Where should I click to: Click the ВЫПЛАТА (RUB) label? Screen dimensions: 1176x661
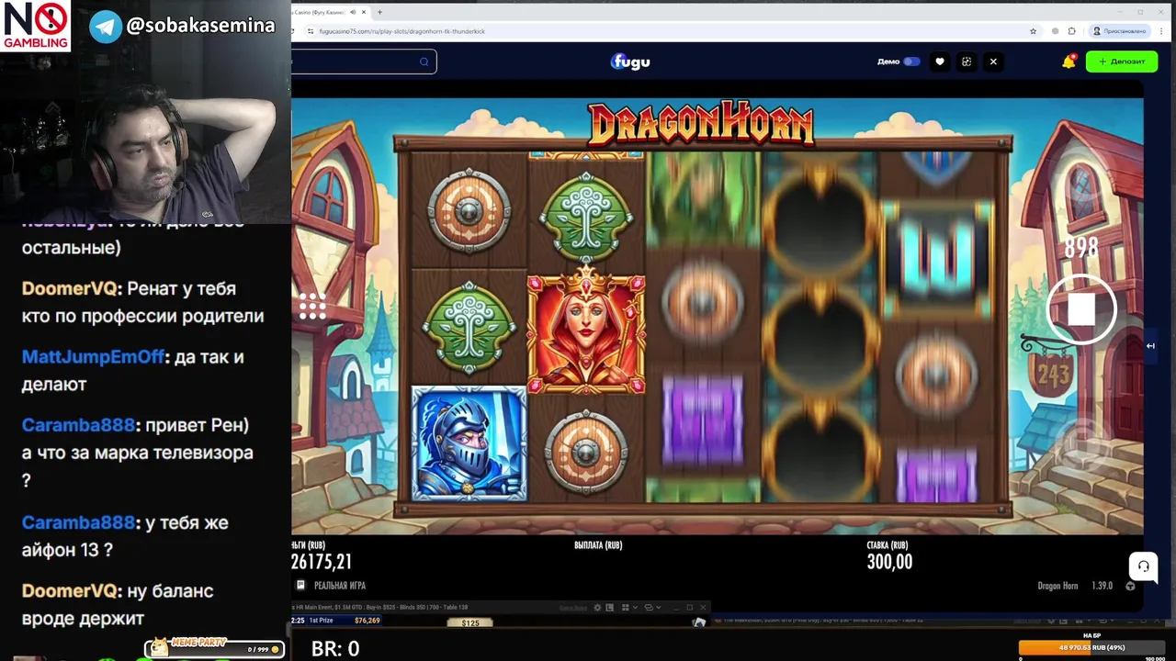click(x=598, y=545)
